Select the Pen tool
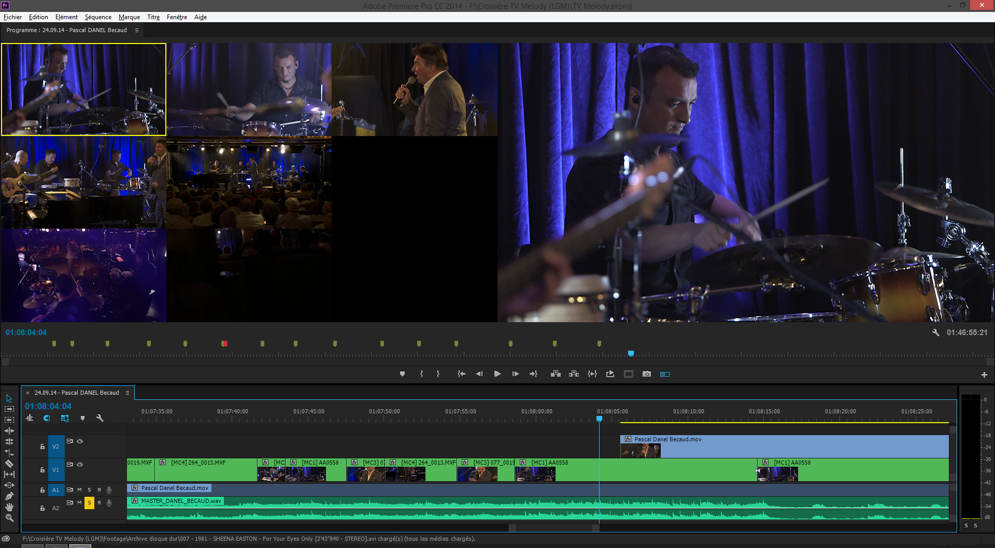The image size is (995, 548). (x=9, y=496)
